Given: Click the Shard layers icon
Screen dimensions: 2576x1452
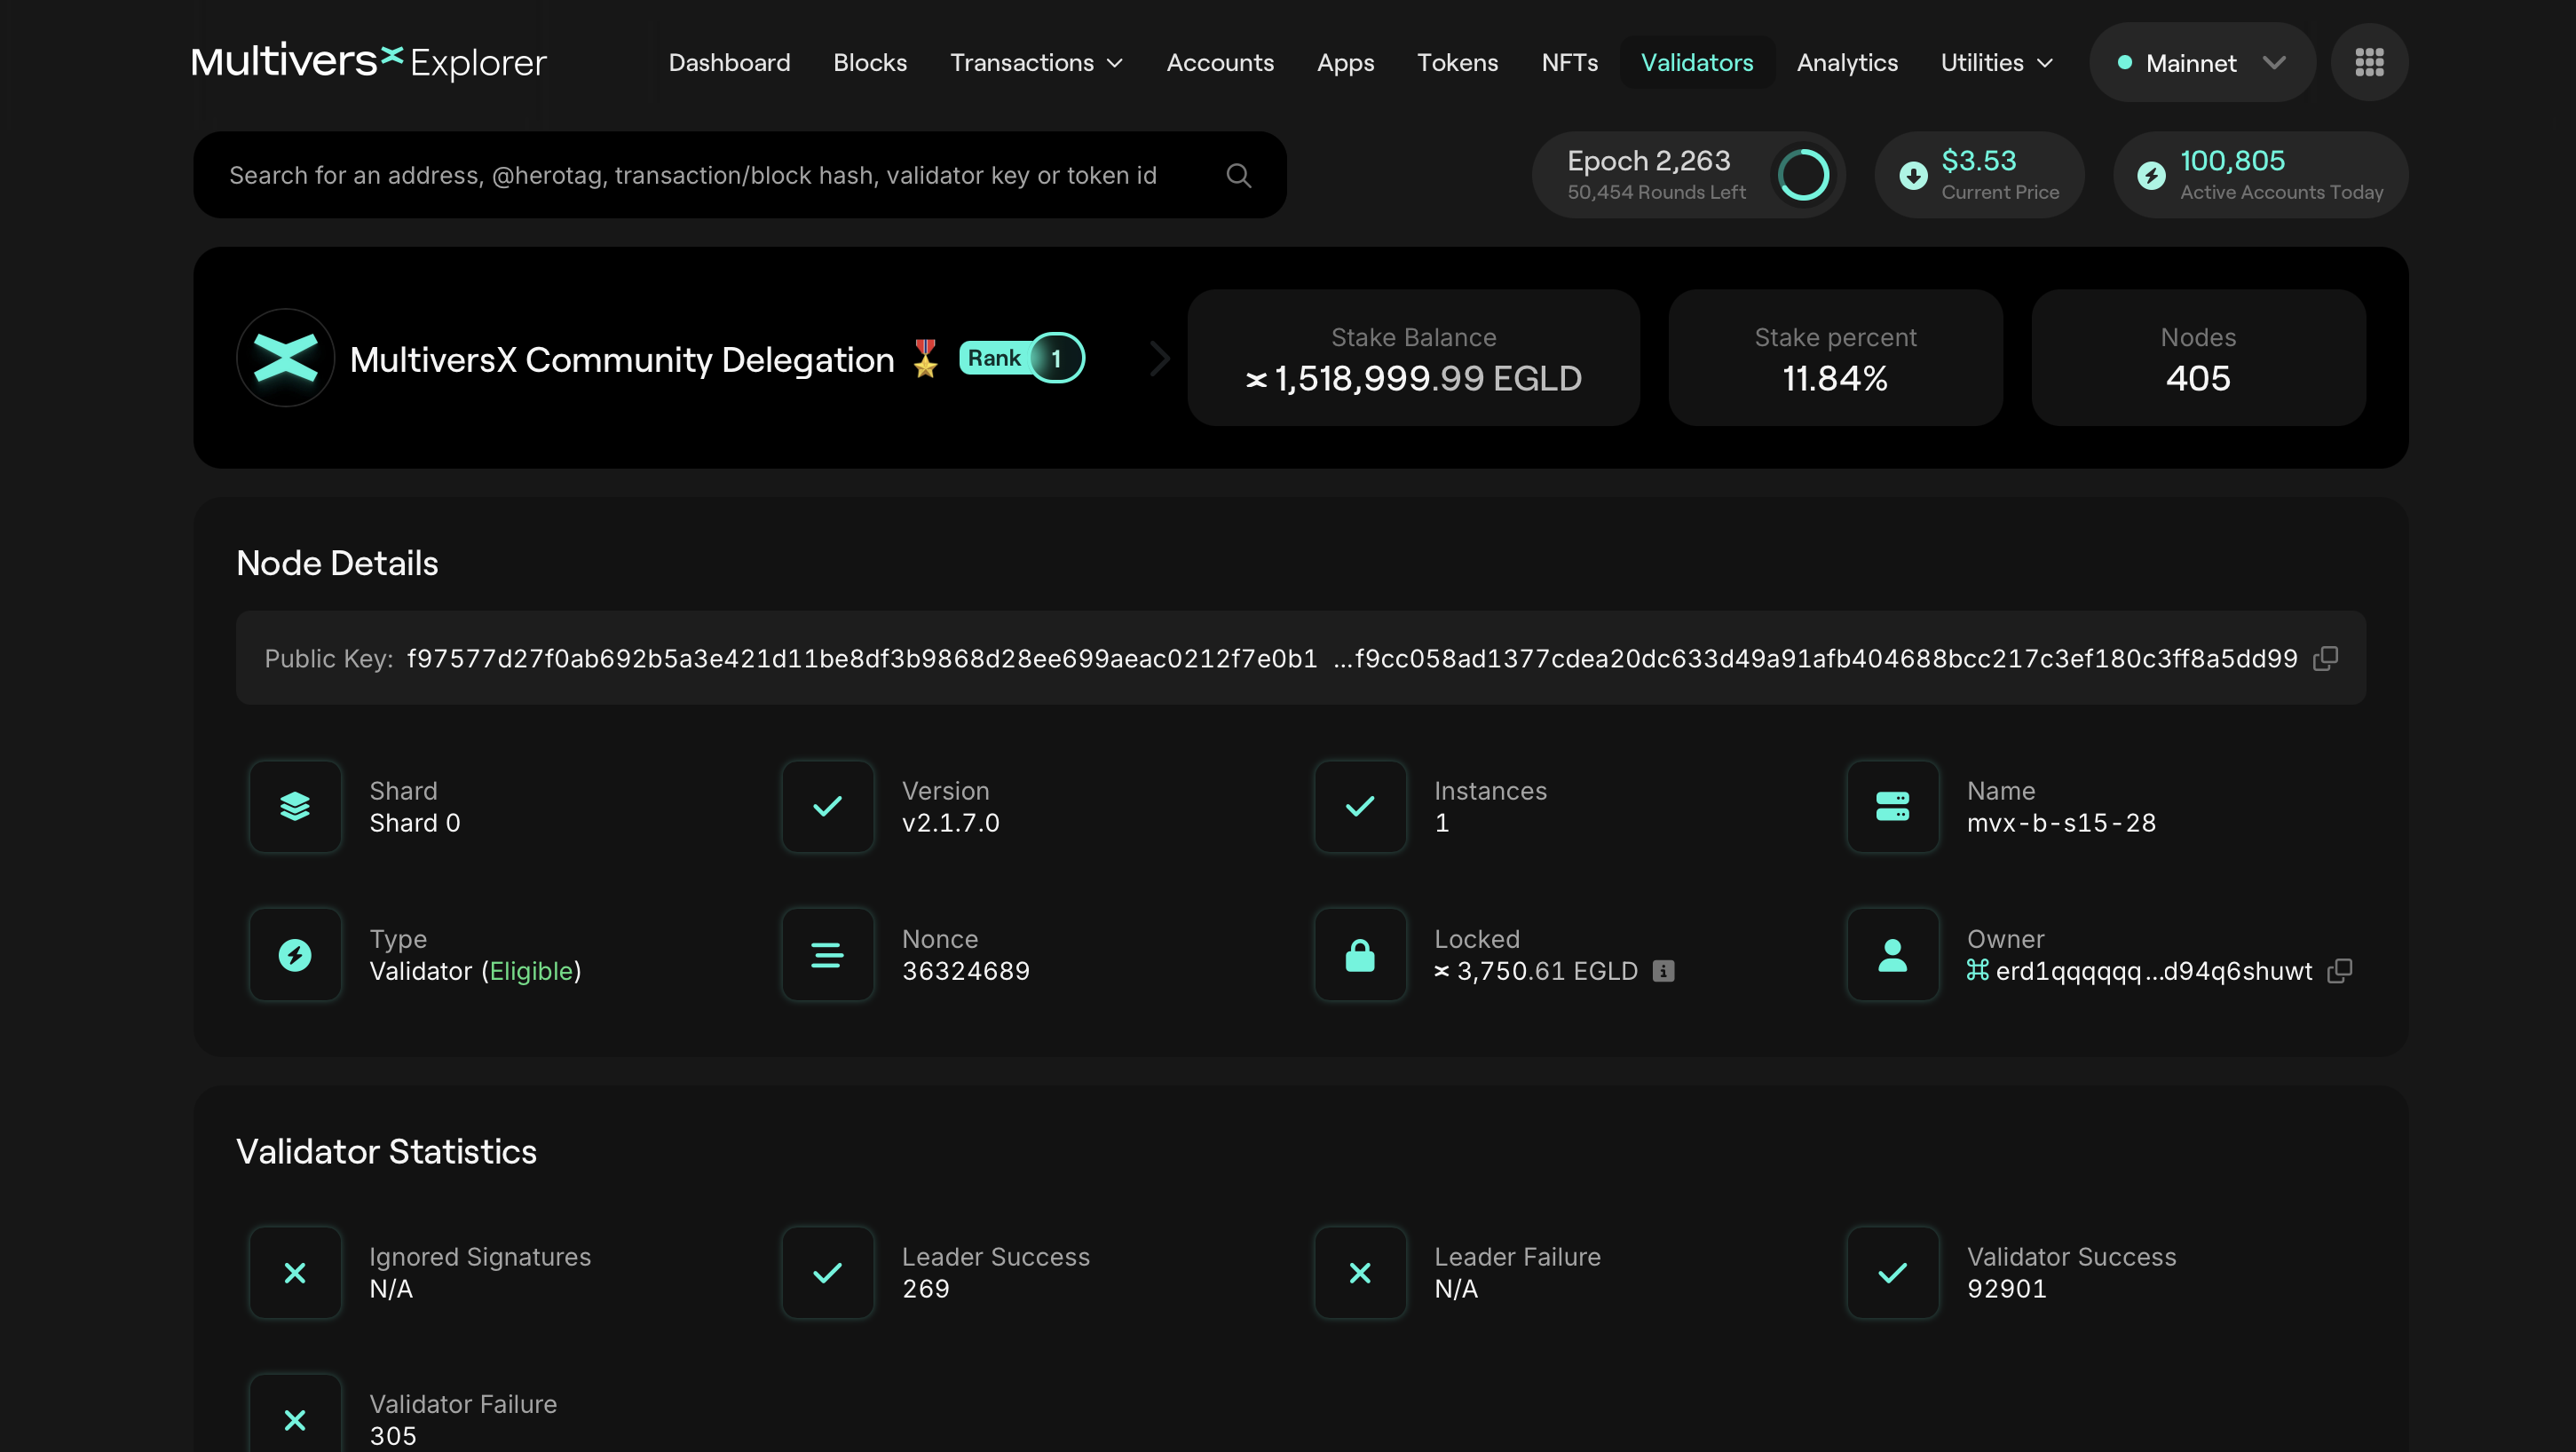Looking at the screenshot, I should tap(295, 806).
